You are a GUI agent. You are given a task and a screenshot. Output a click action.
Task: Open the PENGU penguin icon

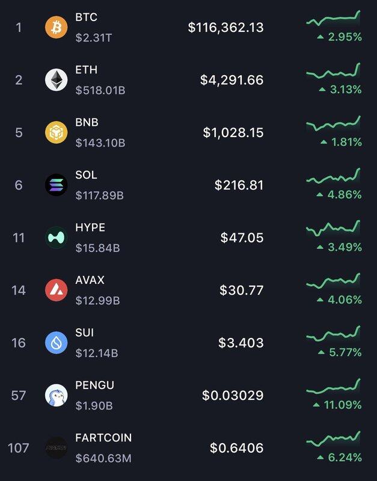tap(57, 395)
